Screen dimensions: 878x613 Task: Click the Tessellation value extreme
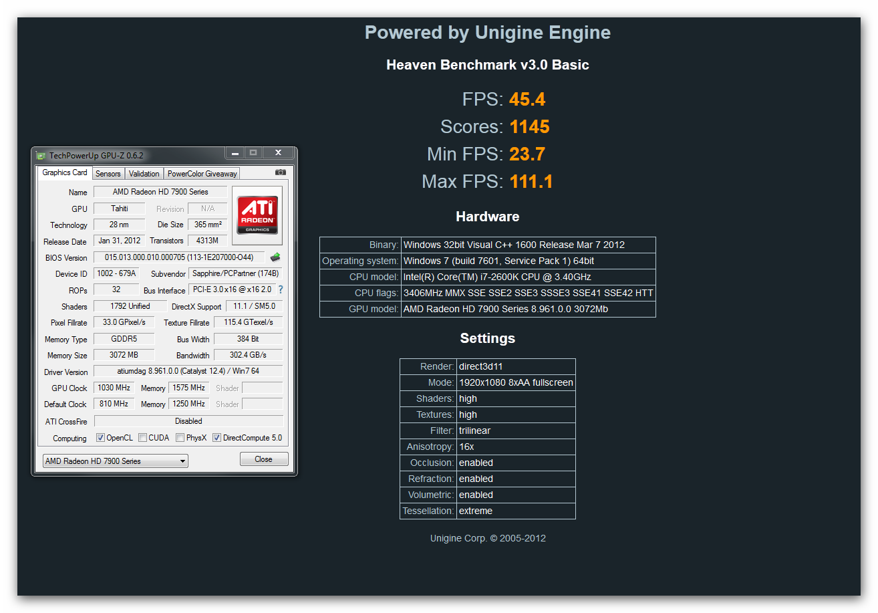(x=516, y=511)
